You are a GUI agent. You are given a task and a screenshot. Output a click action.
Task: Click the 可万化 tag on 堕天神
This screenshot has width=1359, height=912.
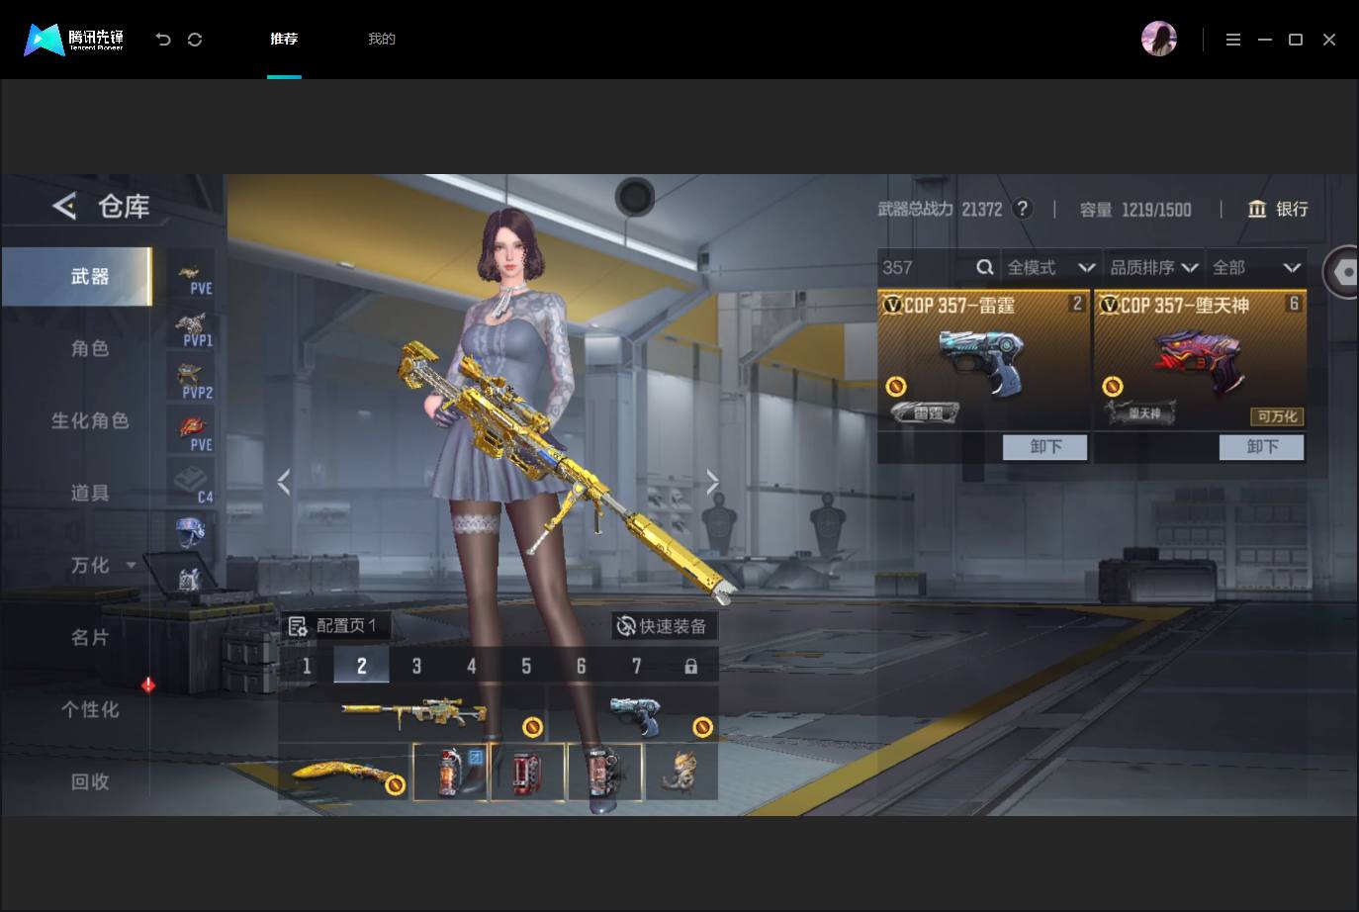(x=1277, y=416)
